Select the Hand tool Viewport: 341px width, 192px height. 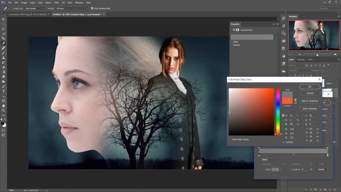3,106
